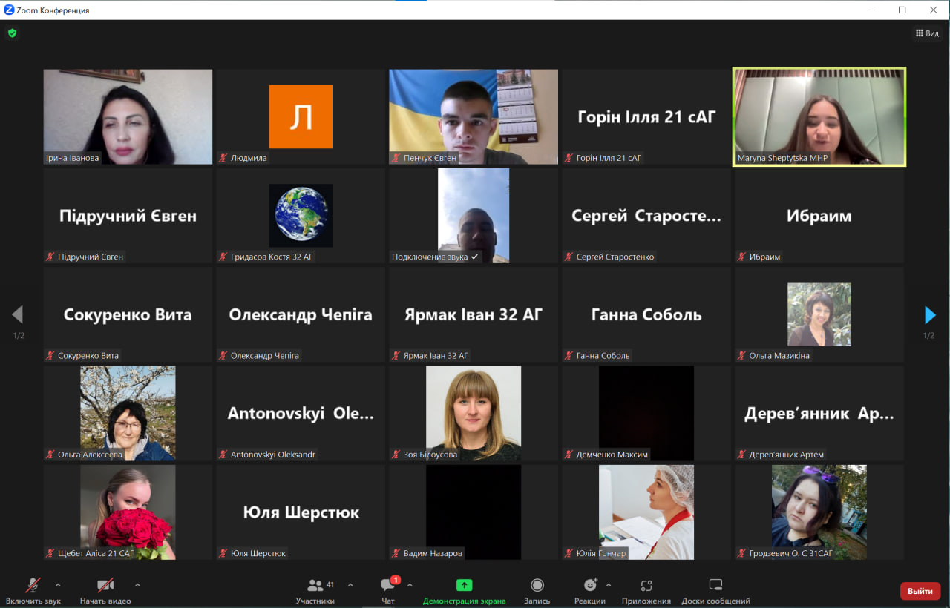Click muted mic icon beside Демченко Максим
This screenshot has height=608, width=950.
click(569, 455)
